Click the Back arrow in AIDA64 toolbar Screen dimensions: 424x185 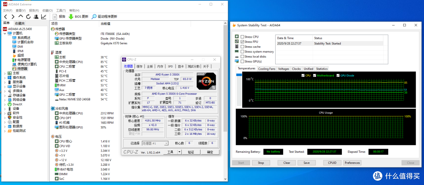5,17
